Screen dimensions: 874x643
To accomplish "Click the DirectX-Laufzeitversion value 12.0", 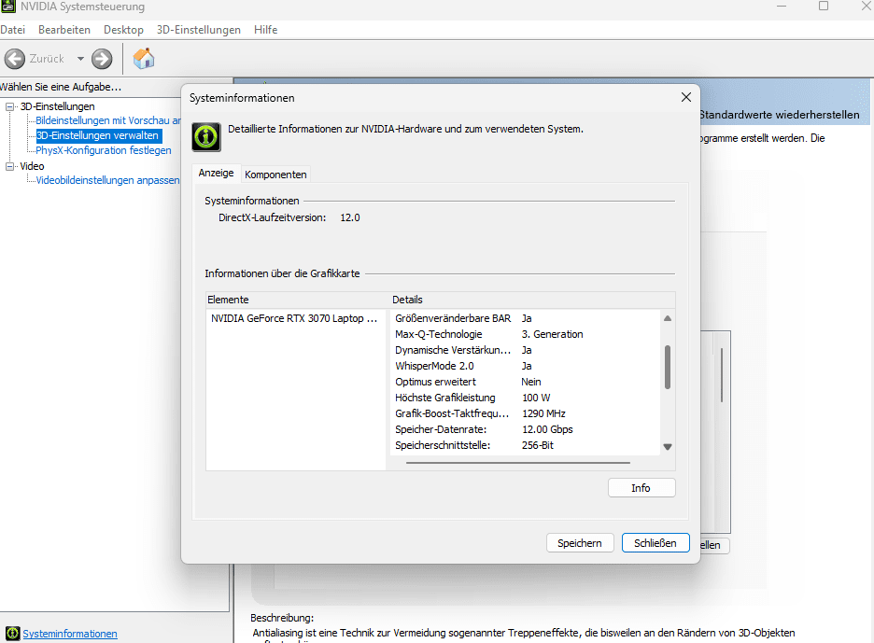I will [x=350, y=217].
